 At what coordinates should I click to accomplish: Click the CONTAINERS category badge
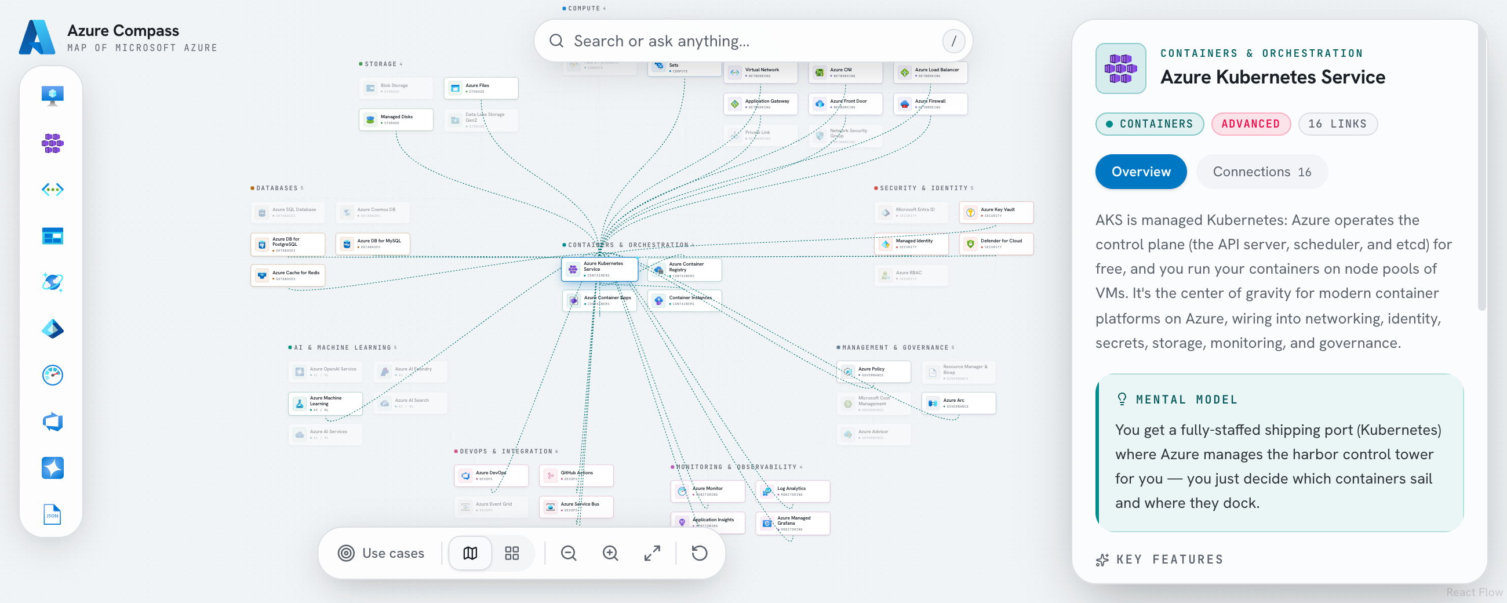tap(1149, 124)
